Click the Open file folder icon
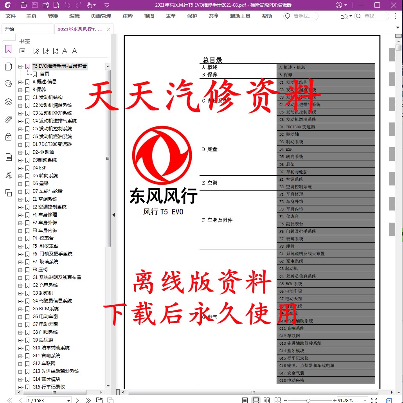 [23, 5]
